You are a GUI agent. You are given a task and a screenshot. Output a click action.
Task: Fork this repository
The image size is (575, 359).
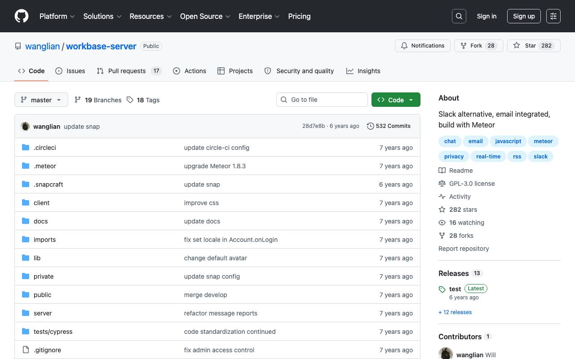tap(479, 46)
